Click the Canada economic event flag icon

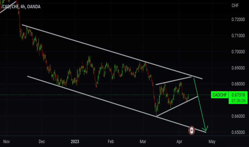click(x=192, y=130)
